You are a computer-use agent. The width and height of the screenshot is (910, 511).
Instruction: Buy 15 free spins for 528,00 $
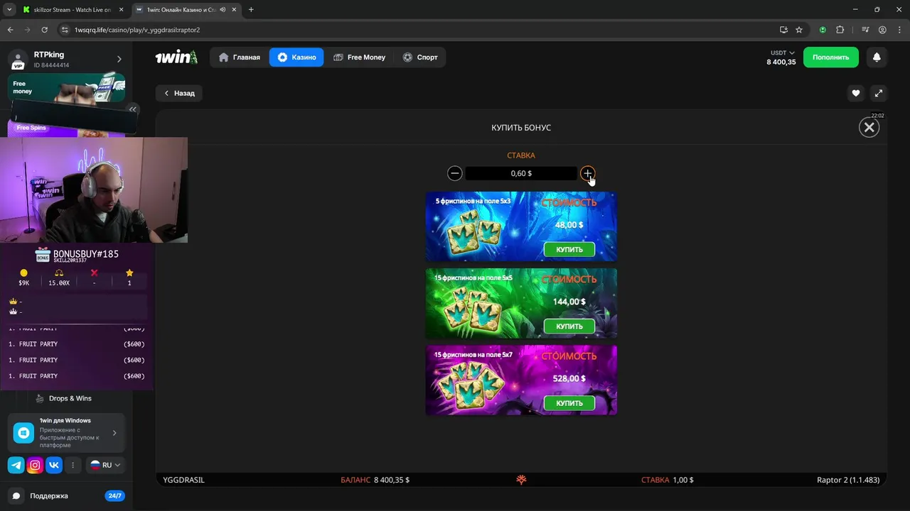pos(569,403)
